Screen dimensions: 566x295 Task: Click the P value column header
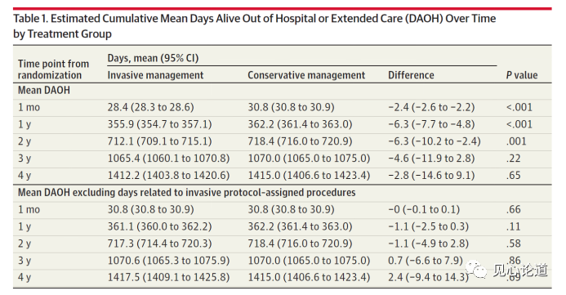522,75
